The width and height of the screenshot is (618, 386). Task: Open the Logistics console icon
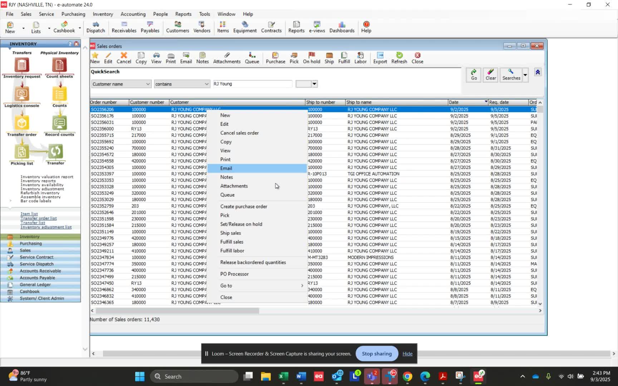[x=22, y=97]
